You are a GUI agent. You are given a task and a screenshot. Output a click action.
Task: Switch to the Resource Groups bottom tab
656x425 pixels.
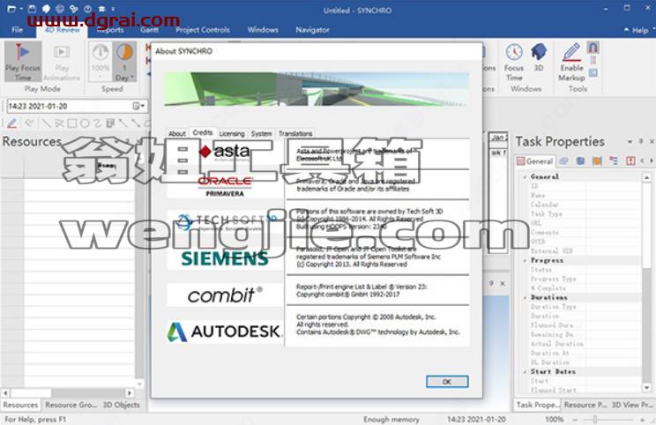[x=71, y=405]
